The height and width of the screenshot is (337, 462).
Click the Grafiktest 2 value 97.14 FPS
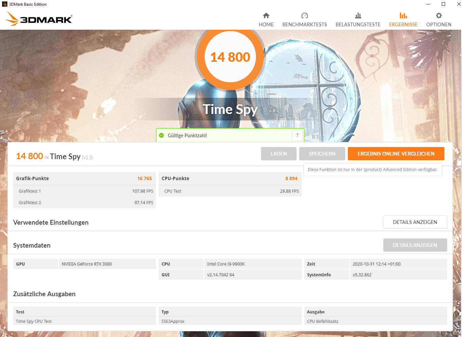144,202
